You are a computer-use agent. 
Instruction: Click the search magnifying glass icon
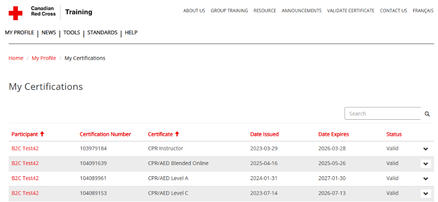pyautogui.click(x=427, y=114)
